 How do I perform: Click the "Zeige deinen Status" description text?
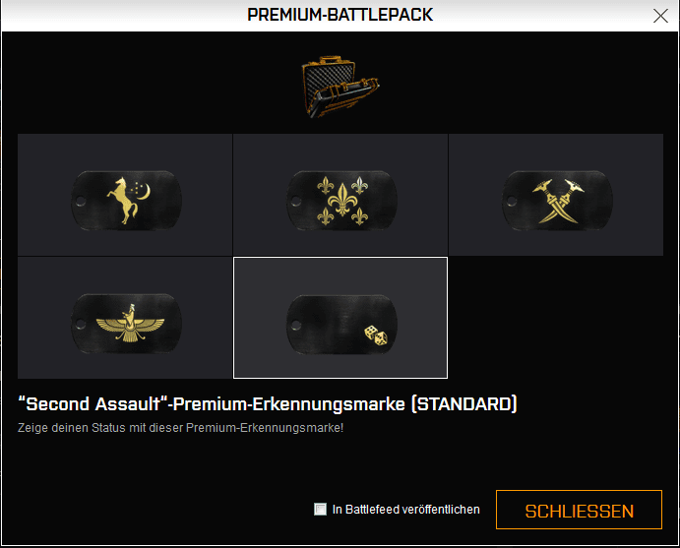tap(181, 428)
